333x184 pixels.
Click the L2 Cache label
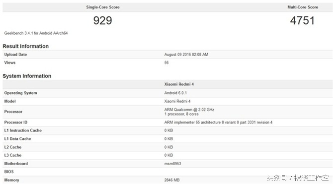13,147
